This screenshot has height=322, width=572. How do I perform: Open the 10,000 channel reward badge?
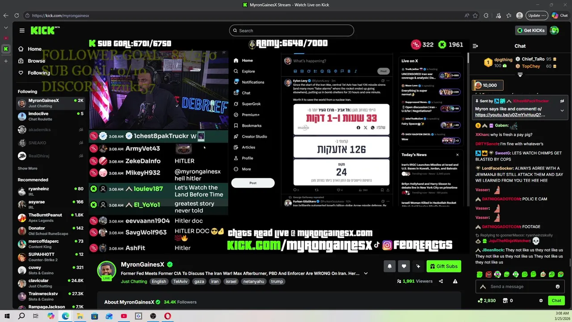point(488,85)
